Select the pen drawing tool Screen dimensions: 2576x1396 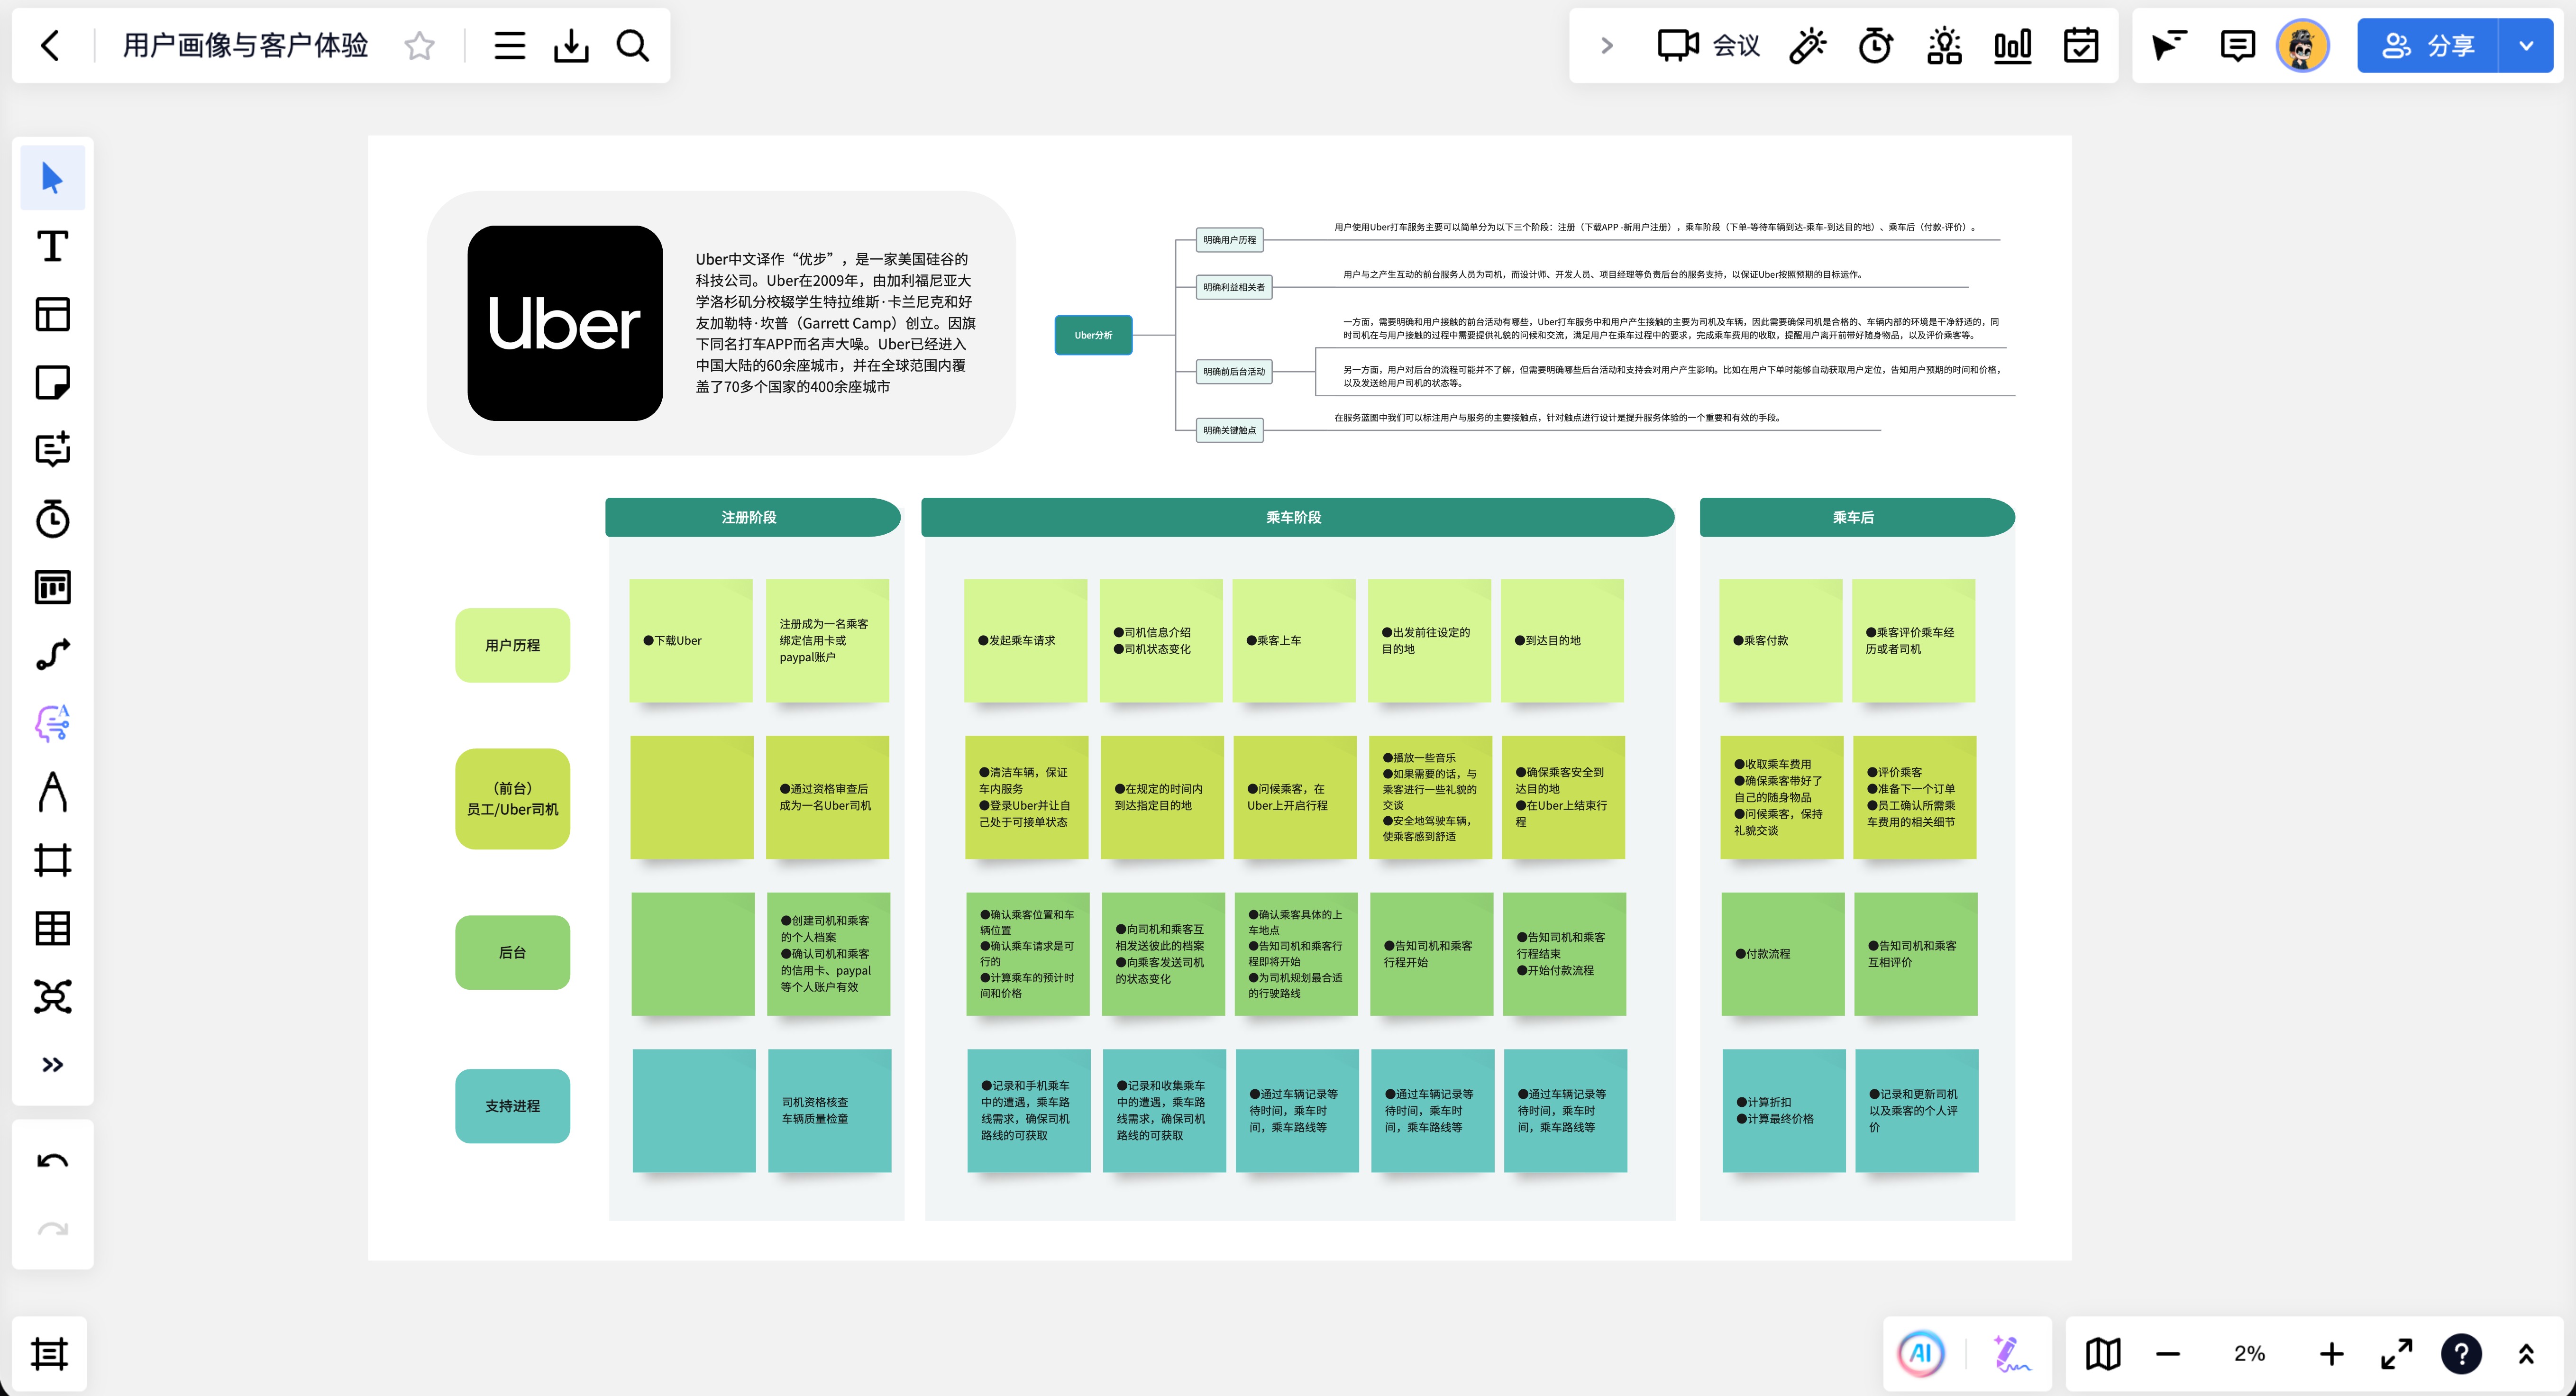point(52,792)
